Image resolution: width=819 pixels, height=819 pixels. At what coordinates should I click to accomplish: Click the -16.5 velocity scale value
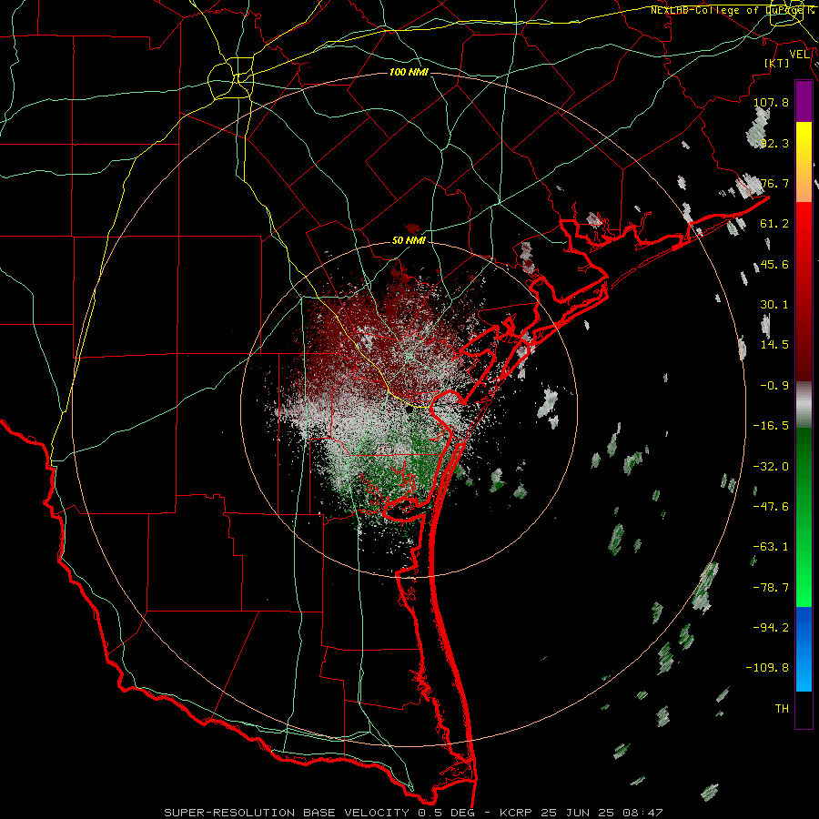[x=772, y=426]
